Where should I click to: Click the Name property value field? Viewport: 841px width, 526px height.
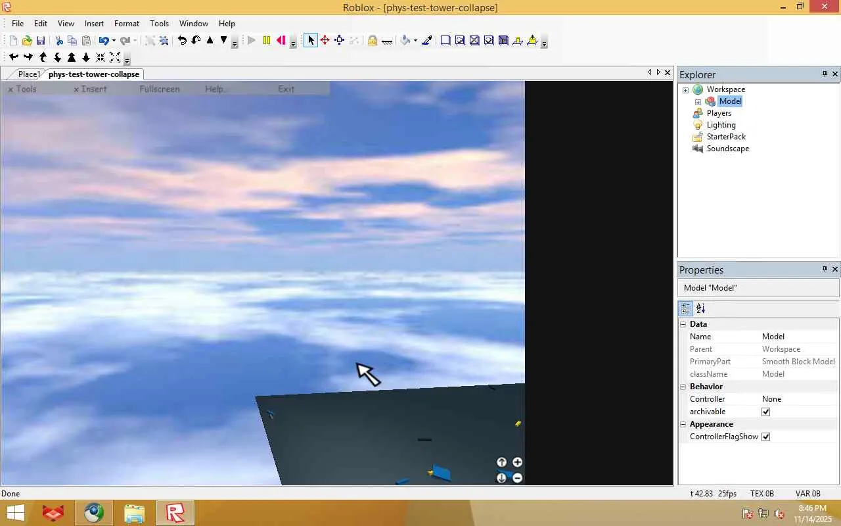800,337
